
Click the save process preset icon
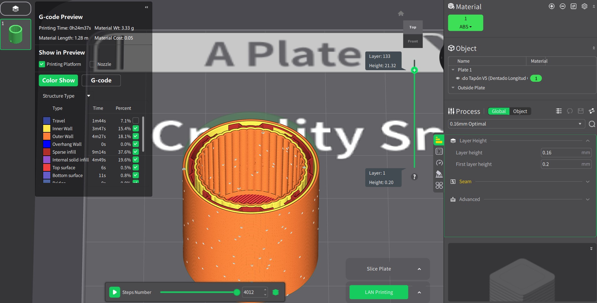[581, 111]
